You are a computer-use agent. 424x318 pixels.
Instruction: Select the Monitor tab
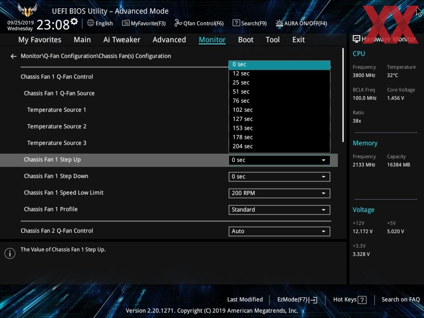point(212,40)
